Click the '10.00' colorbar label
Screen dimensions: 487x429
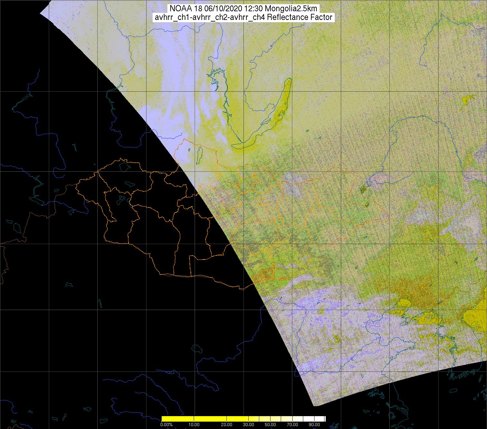coord(194,424)
